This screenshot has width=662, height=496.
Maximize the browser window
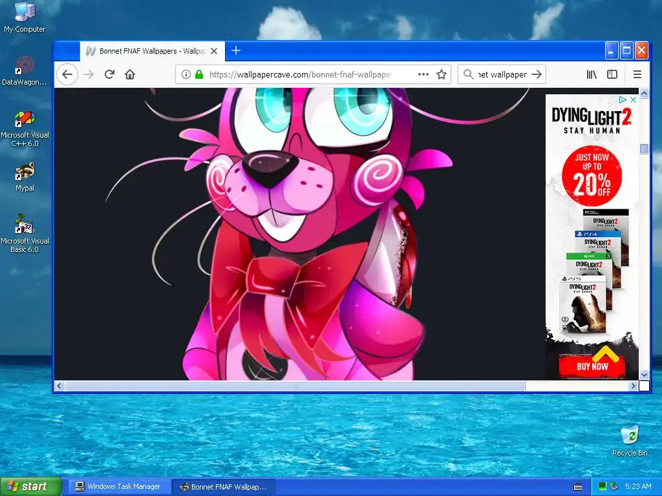point(626,51)
